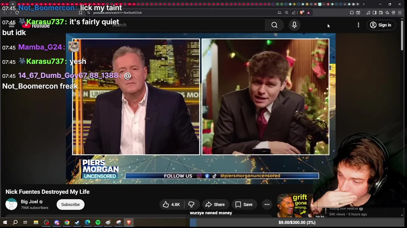Screen dimensions: 407x228
Task: Switch to Brave browser in taskbar
Action: tap(129, 223)
